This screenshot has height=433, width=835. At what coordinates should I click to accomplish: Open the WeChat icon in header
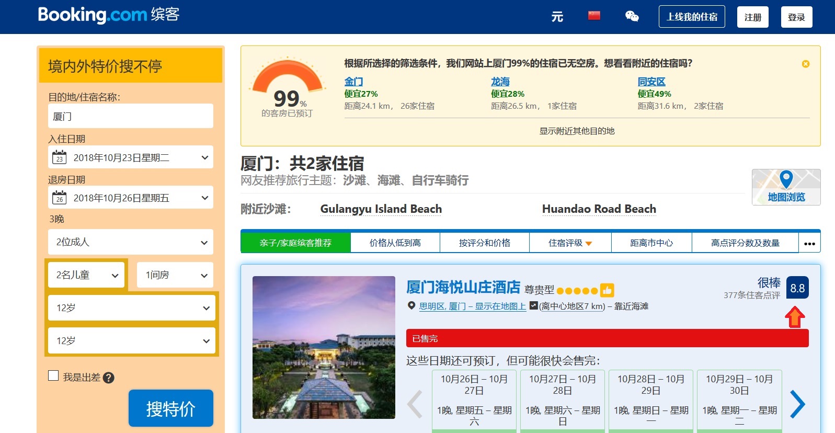[632, 16]
